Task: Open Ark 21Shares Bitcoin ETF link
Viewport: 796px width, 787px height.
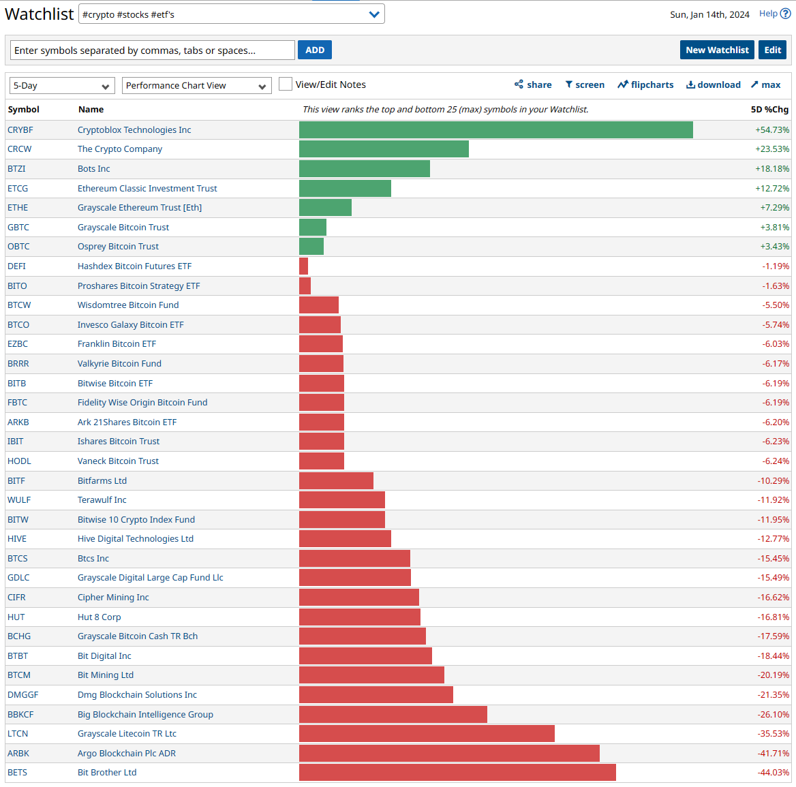Action: coord(127,422)
